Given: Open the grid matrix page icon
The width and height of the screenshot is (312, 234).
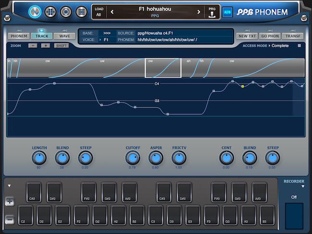Looking at the screenshot, I should click(x=50, y=12).
